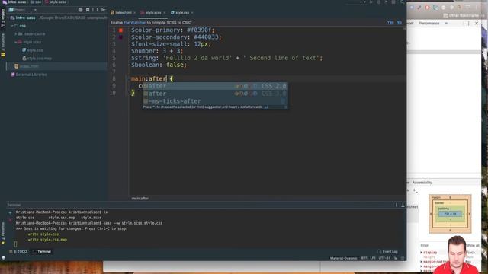Click the collapse-all icon in Project panel toolbar
Screen dimensions: 488x274
pyautogui.click(x=88, y=10)
